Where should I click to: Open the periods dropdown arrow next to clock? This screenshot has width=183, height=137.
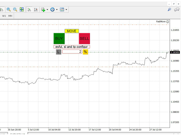57,9
